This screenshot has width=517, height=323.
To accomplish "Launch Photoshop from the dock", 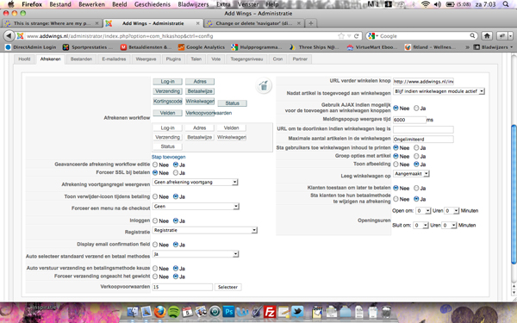I will (228, 312).
